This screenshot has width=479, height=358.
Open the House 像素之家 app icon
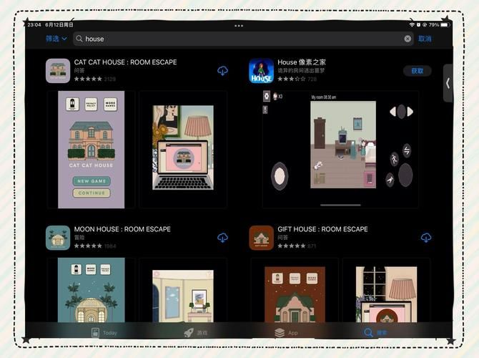click(261, 71)
